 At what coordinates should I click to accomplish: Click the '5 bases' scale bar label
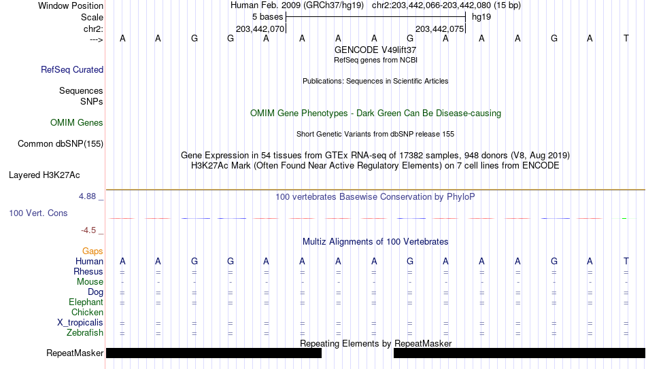(267, 17)
